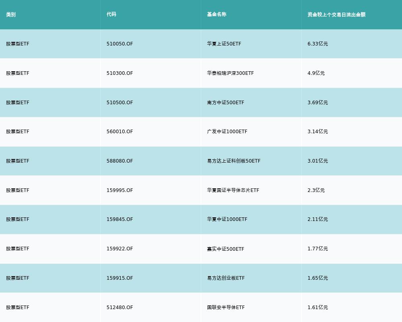Select the 南方中证500ETF fund name
402x322 pixels.
[226, 103]
